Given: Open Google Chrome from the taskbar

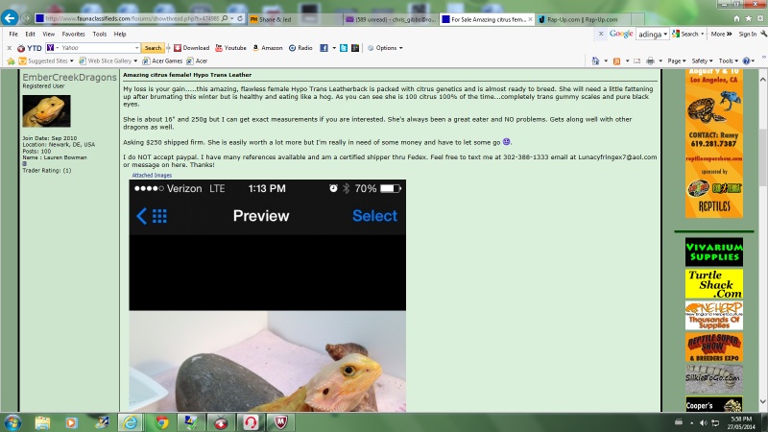Looking at the screenshot, I should 160,422.
